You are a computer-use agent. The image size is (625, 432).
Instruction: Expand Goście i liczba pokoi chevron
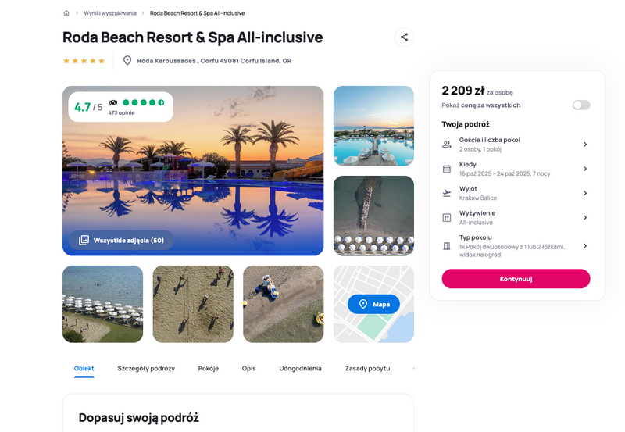tap(584, 145)
